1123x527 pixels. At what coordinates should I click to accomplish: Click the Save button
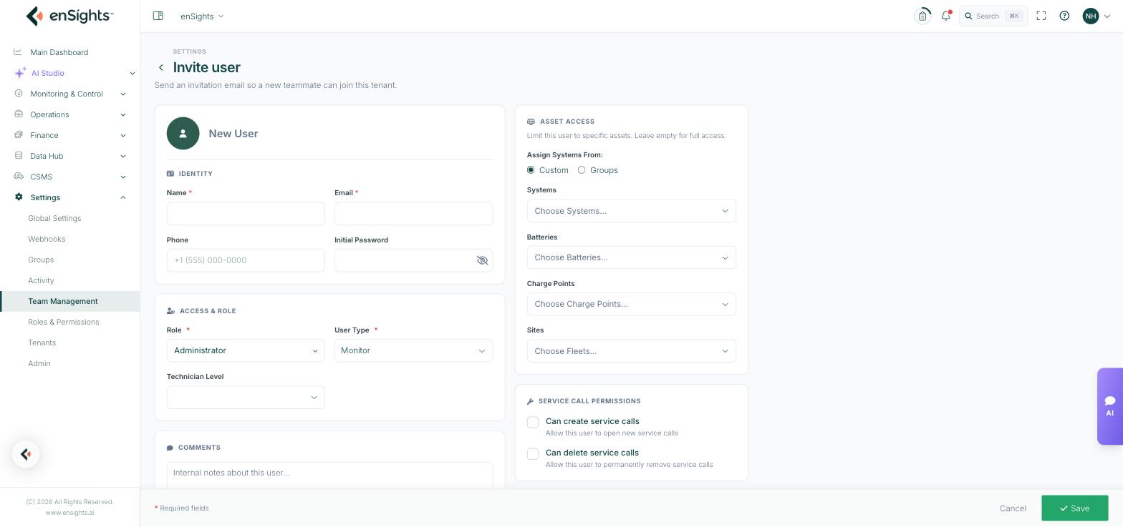coord(1074,508)
